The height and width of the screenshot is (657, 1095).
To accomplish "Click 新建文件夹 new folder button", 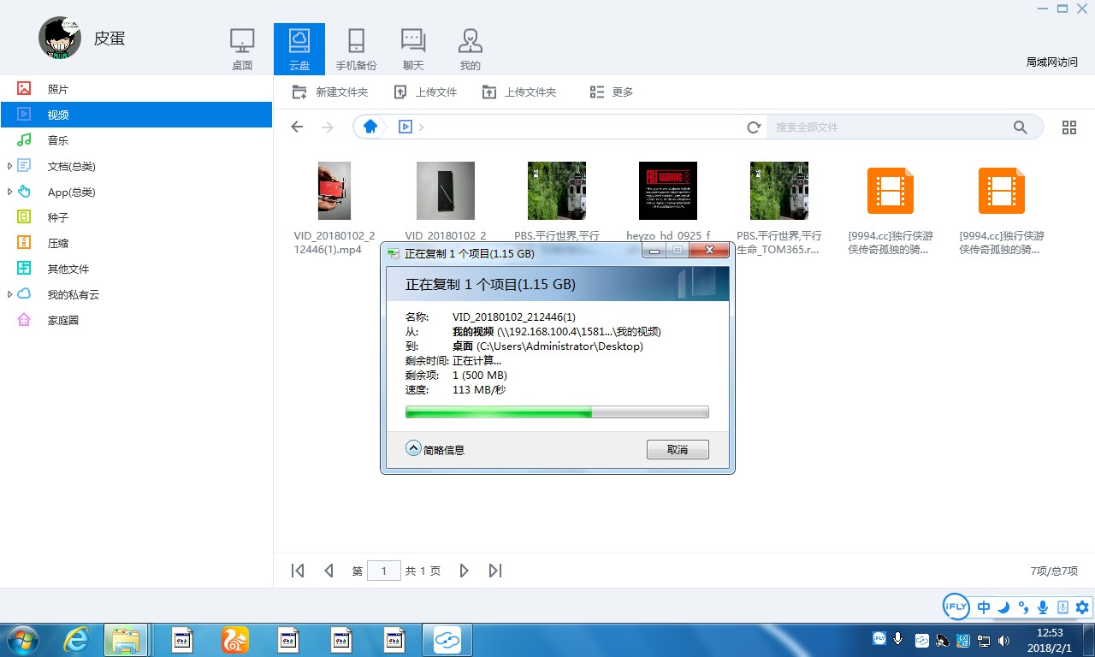I will click(330, 92).
